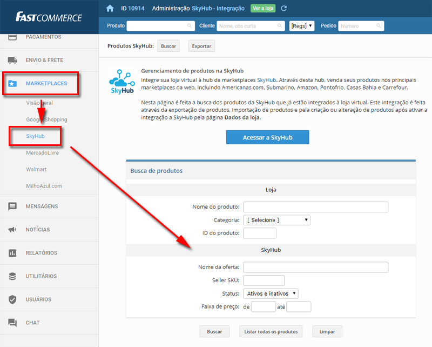
Task: Click the Acessar a SkyHub button
Action: [x=267, y=137]
